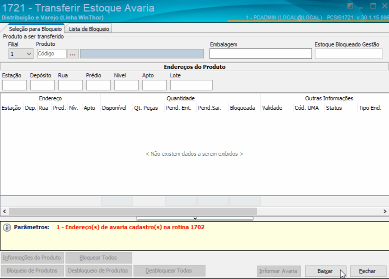Viewport: 389px width, 279px height.
Task: Focus the Nivel filter field
Action: (x=126, y=85)
